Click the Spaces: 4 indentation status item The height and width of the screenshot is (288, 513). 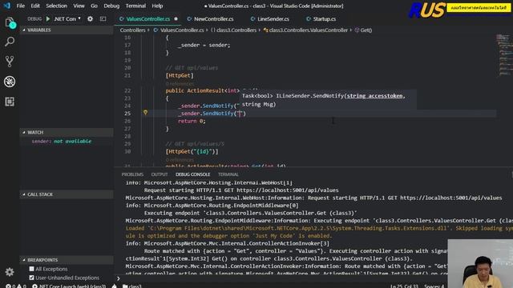tap(434, 286)
